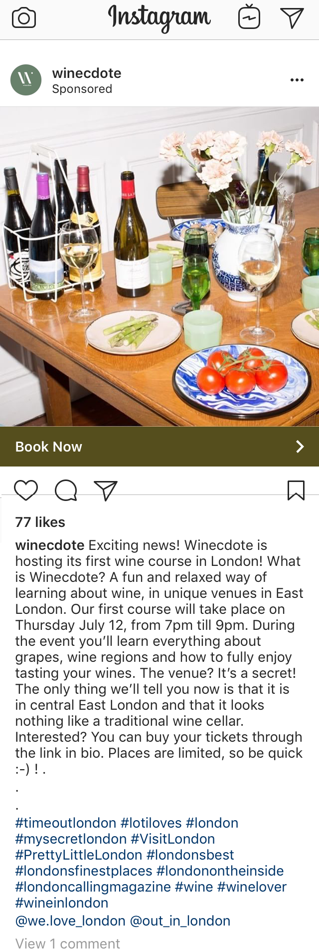Expand View 1 comment
The width and height of the screenshot is (319, 951).
(x=68, y=943)
